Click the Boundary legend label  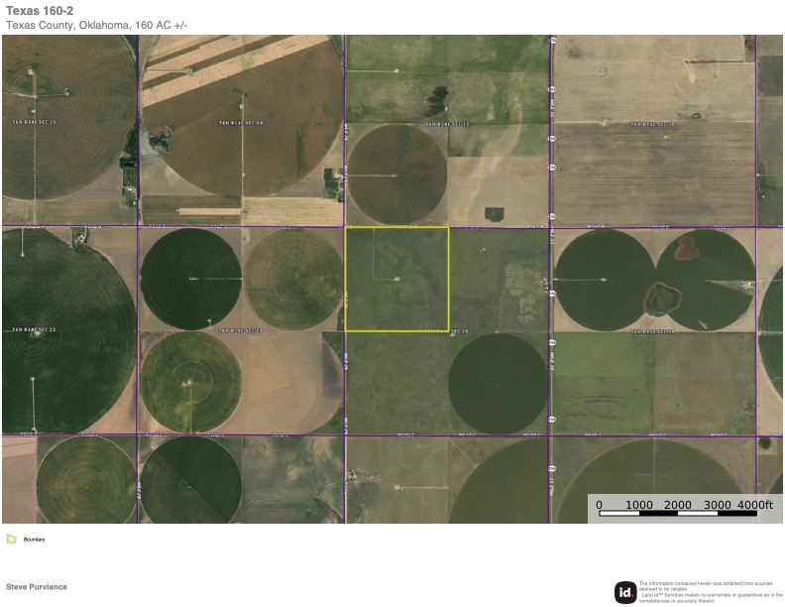pos(35,540)
